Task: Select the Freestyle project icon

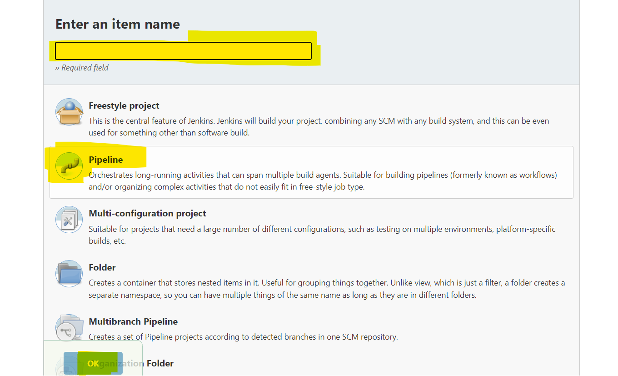Action: tap(69, 112)
